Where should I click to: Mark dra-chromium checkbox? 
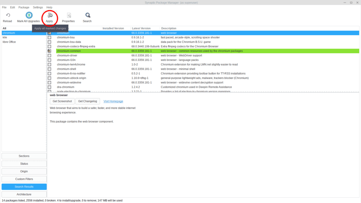click(49, 87)
